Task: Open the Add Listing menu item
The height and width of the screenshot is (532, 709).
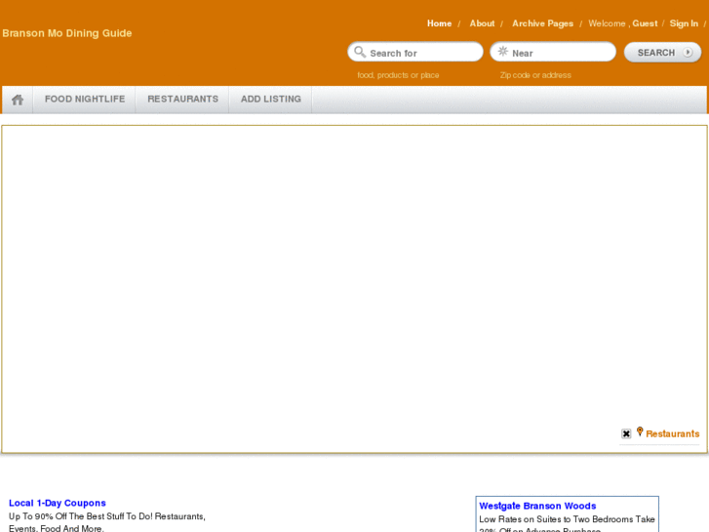Action: (x=271, y=100)
